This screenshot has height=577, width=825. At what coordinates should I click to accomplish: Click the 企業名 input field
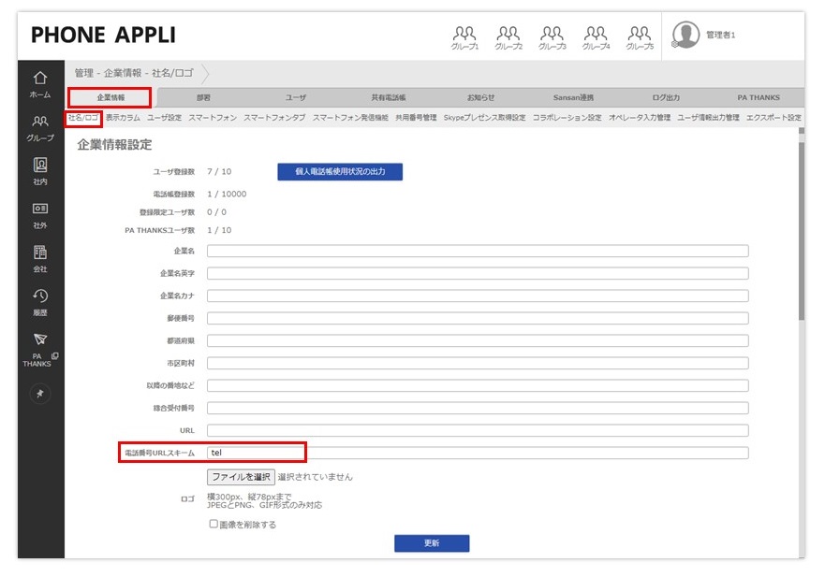478,251
